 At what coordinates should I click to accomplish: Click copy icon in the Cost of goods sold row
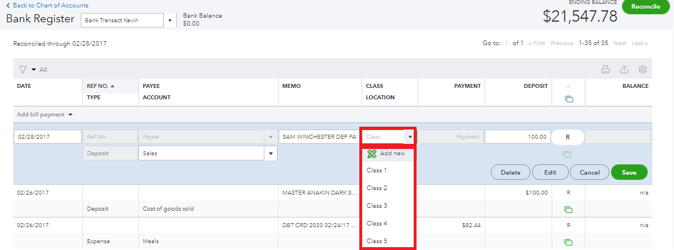pyautogui.click(x=568, y=209)
